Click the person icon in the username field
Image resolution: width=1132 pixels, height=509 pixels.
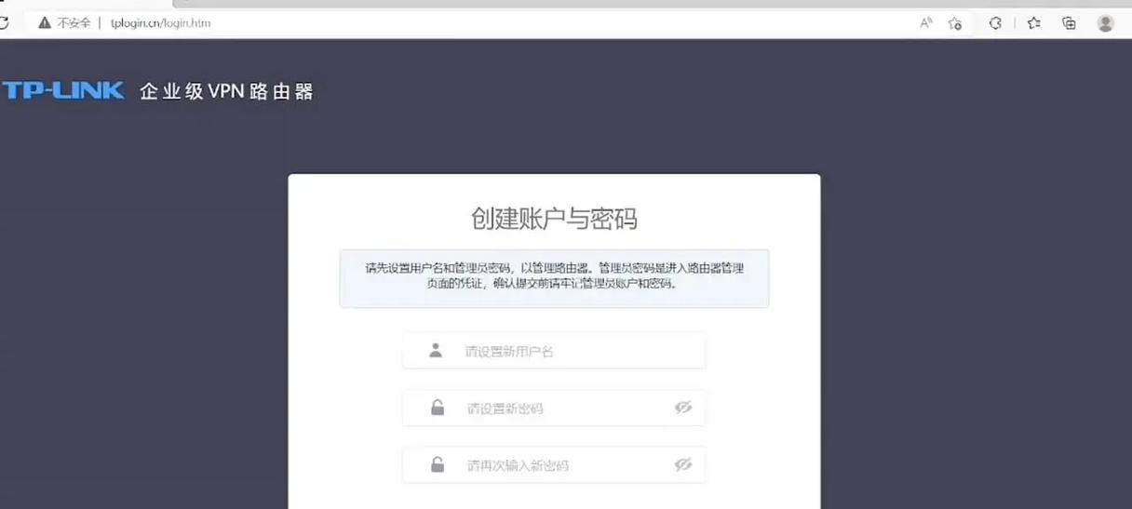(x=436, y=351)
